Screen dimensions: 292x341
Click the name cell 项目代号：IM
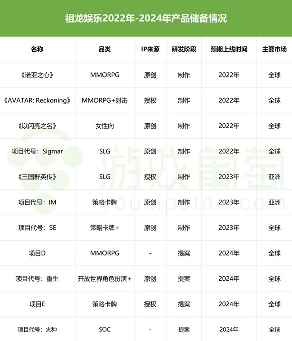click(37, 202)
